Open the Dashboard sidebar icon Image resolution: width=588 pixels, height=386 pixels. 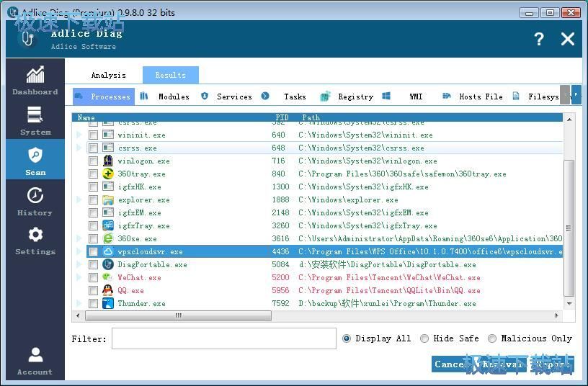click(35, 75)
